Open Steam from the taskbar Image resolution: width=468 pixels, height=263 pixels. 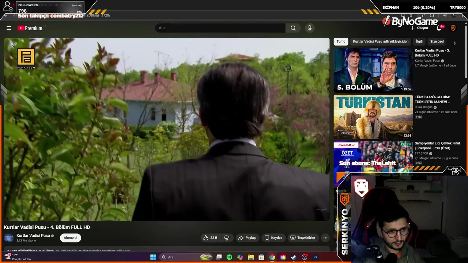[294, 257]
